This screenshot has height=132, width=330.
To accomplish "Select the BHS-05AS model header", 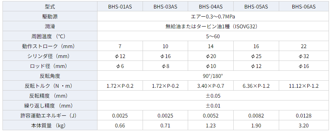I will pyautogui.click(x=256, y=7).
